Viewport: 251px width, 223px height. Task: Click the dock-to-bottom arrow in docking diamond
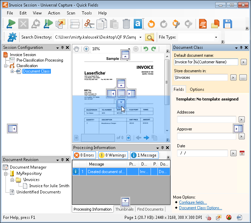point(121,103)
